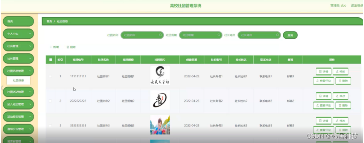Focus the 社团名称 search input
Screen dimensions: 364x143
click(142, 35)
